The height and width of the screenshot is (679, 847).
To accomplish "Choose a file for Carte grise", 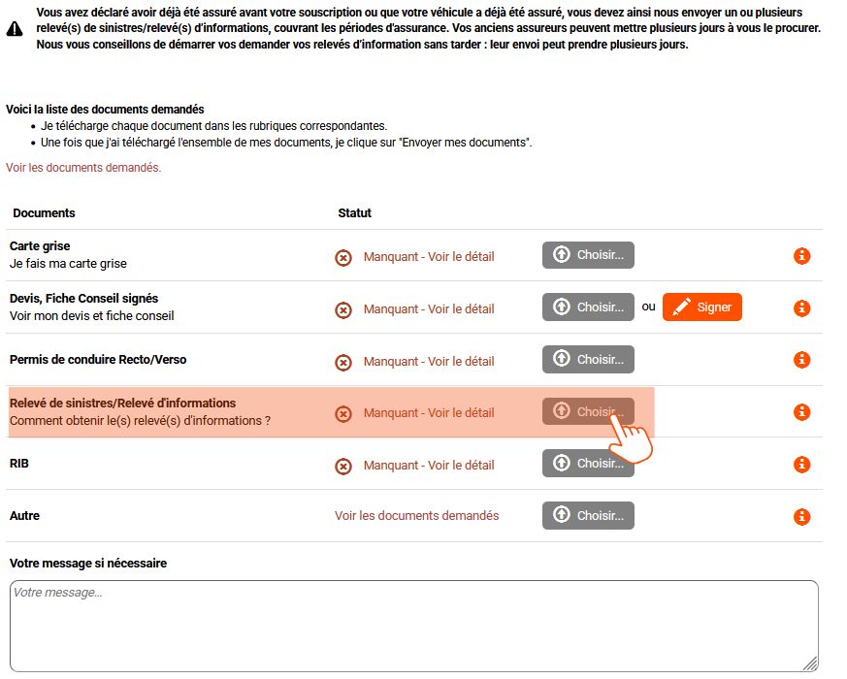I will 588,255.
